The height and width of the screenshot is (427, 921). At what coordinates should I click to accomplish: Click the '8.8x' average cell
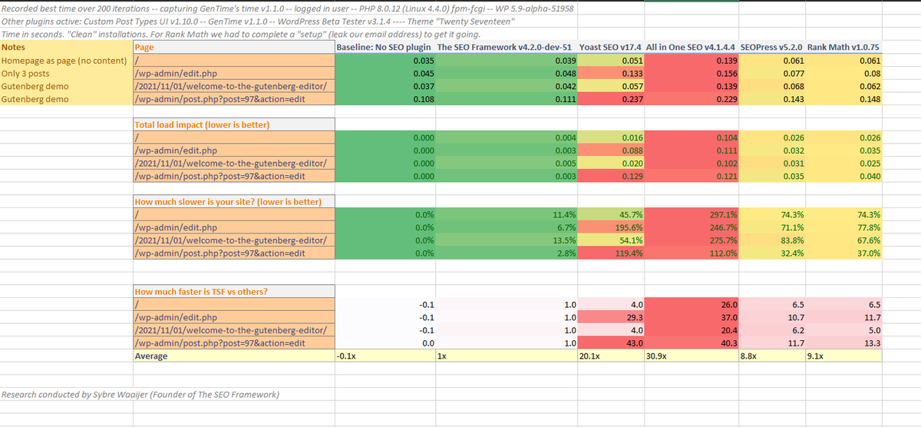[x=772, y=356]
